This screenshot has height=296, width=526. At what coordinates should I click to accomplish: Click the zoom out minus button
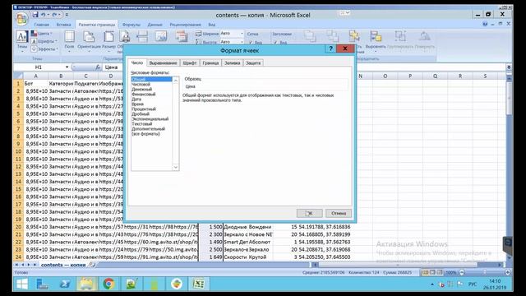coord(462,272)
